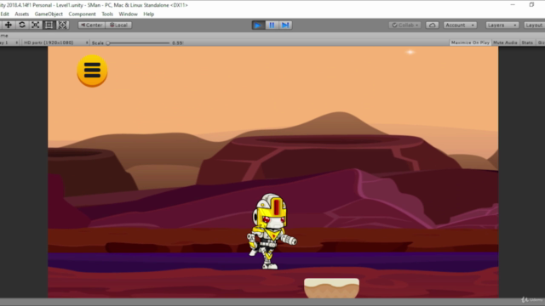Click the yellow robot character

(x=272, y=231)
